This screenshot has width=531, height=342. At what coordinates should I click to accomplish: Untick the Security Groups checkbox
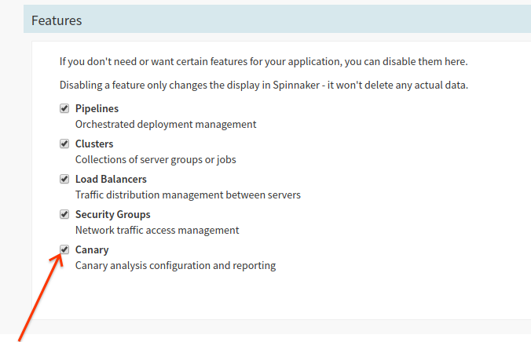pyautogui.click(x=64, y=214)
